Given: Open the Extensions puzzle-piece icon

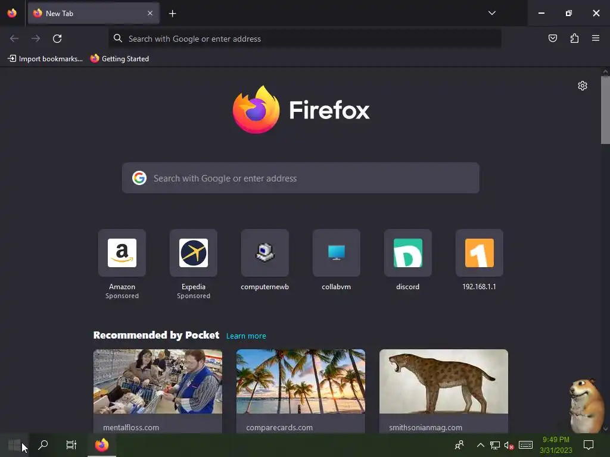Looking at the screenshot, I should point(574,38).
